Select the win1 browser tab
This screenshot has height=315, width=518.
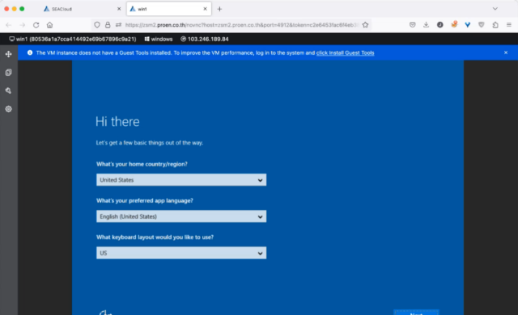point(169,9)
